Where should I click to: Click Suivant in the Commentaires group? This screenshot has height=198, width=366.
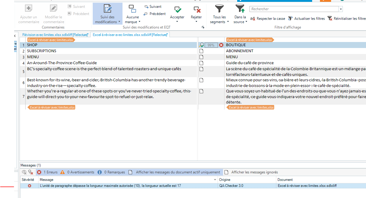76,7
